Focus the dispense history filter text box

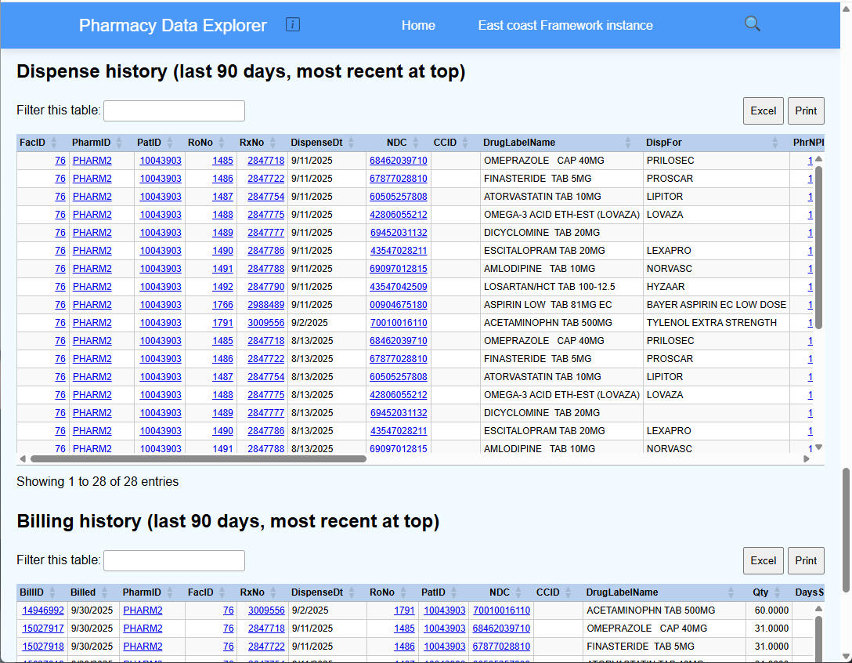[174, 110]
